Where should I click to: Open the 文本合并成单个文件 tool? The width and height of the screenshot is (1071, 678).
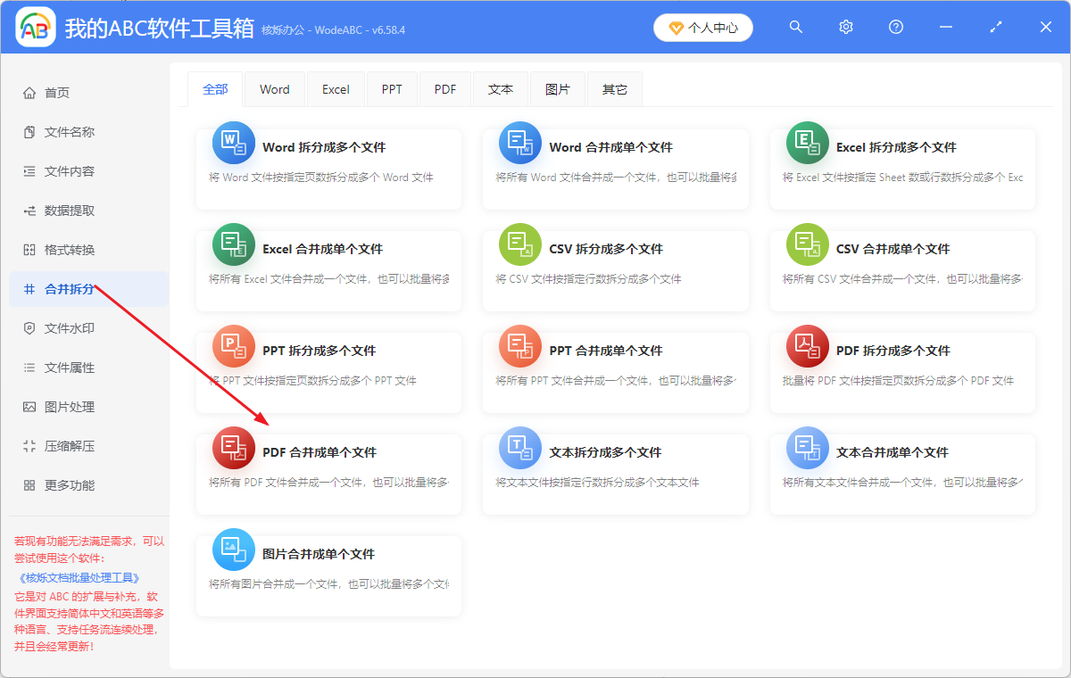901,473
